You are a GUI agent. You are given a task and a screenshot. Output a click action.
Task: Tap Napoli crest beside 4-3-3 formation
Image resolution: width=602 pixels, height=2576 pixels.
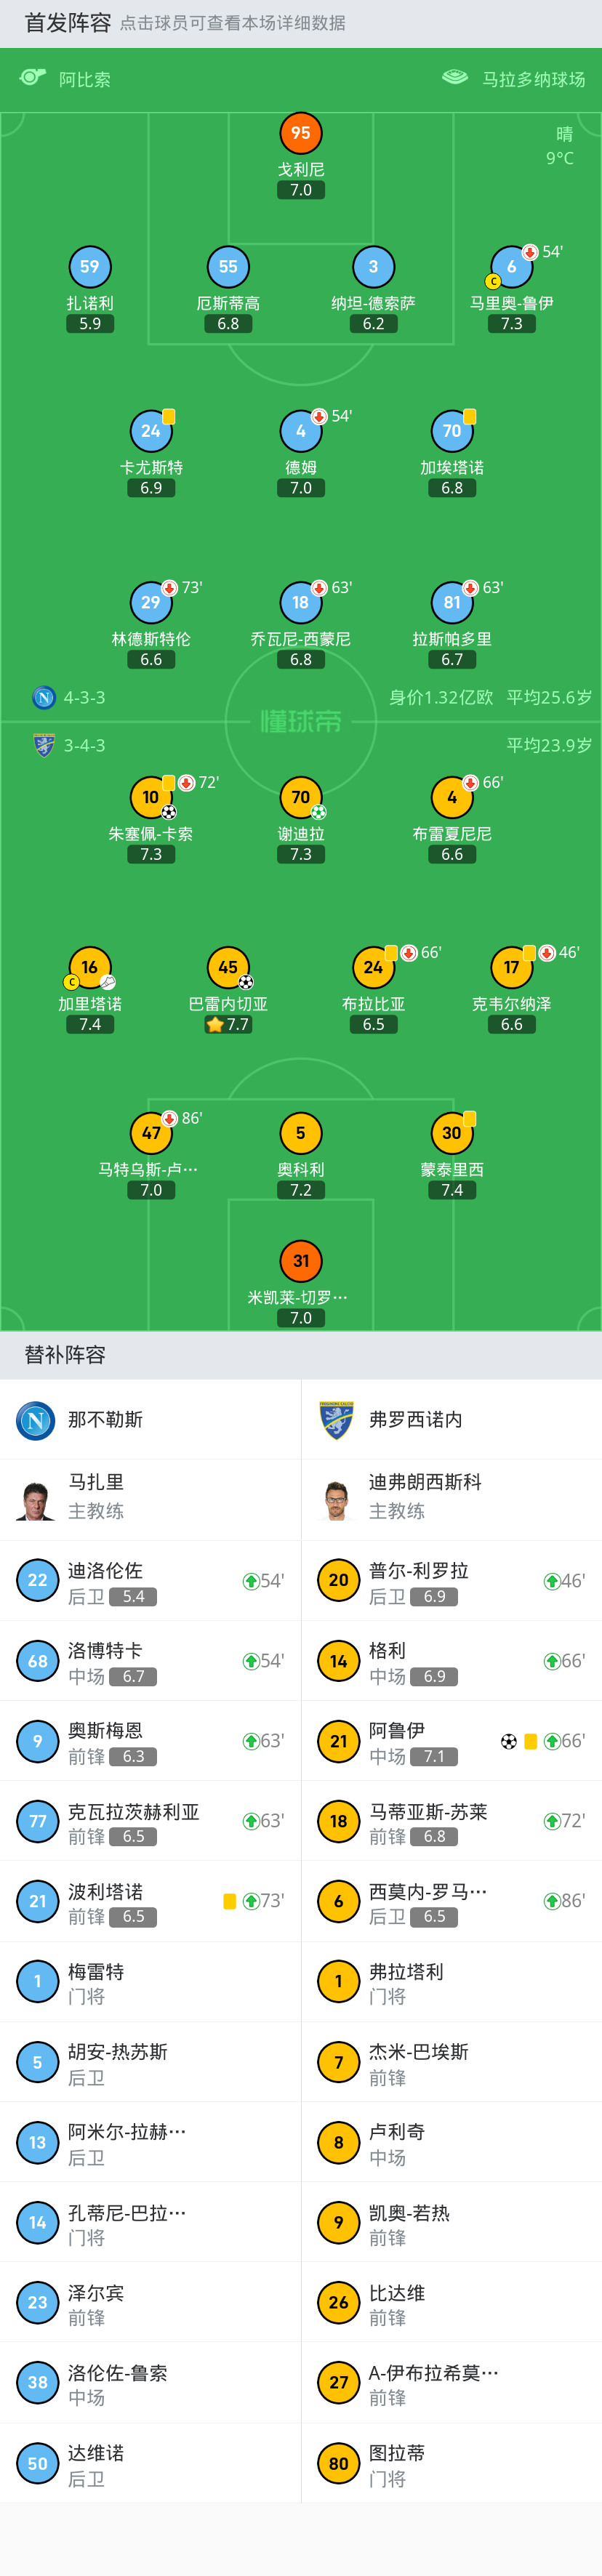[x=44, y=697]
